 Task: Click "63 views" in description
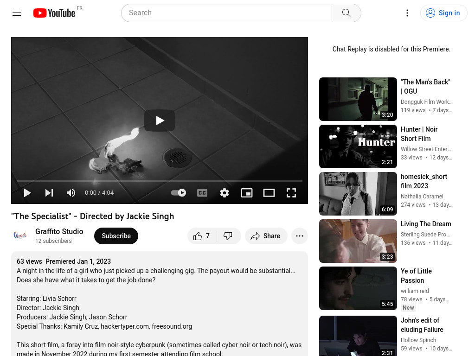click(29, 261)
